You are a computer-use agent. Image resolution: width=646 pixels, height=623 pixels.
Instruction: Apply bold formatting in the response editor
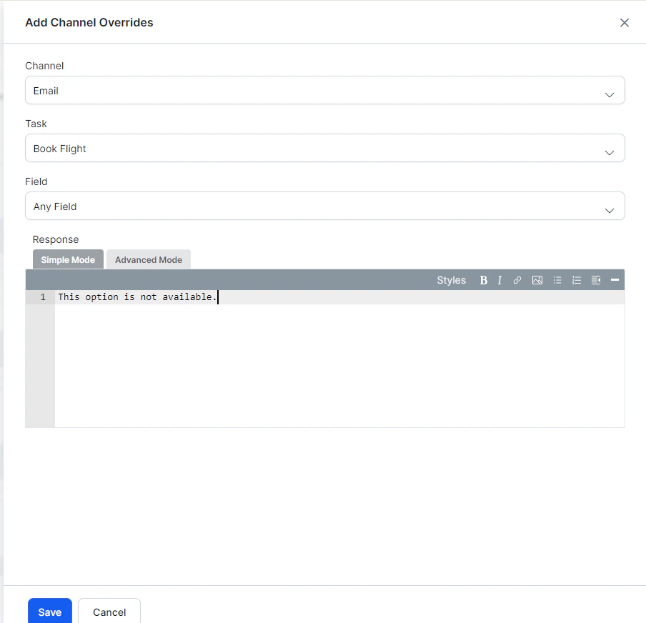click(484, 280)
